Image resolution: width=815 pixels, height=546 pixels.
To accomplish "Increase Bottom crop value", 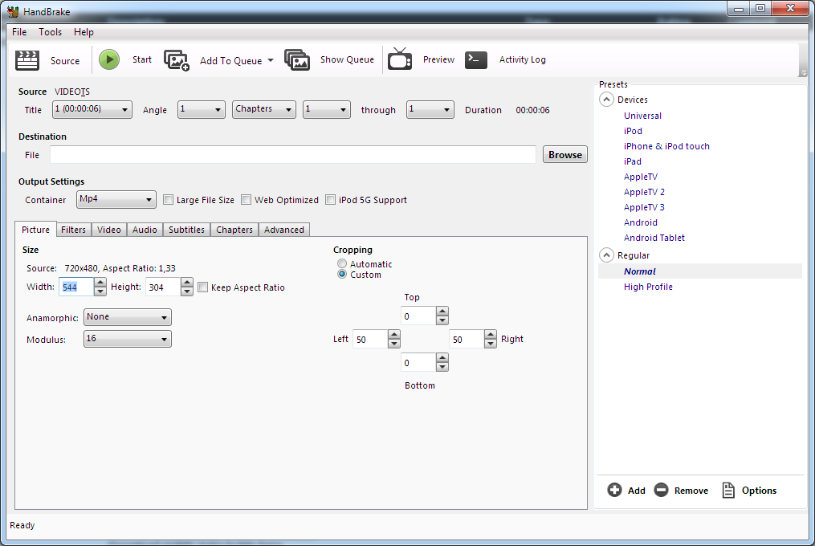I will point(442,358).
